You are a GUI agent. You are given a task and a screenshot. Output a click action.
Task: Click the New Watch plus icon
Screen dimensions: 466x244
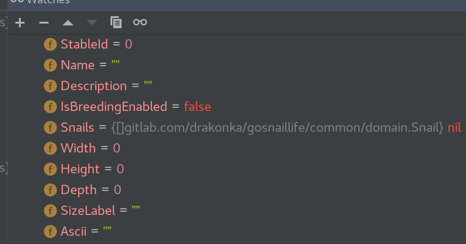[19, 22]
